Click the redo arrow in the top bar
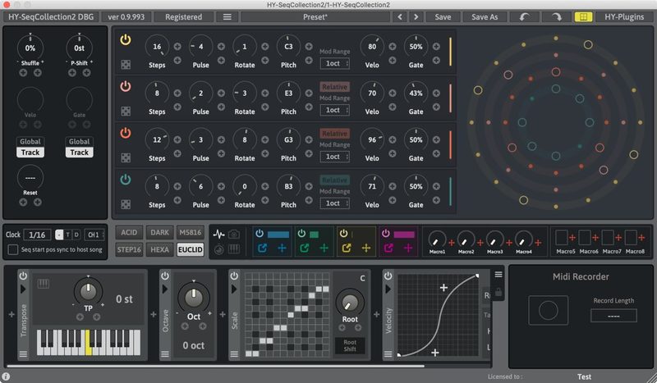Screen dimensions: 657x383 pos(555,16)
